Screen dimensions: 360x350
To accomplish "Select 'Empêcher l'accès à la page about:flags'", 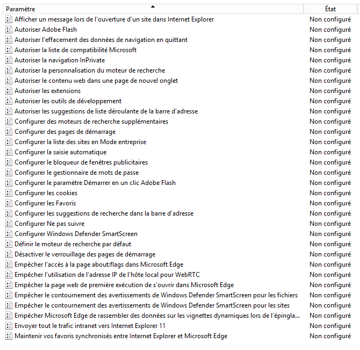I will coord(99,265).
